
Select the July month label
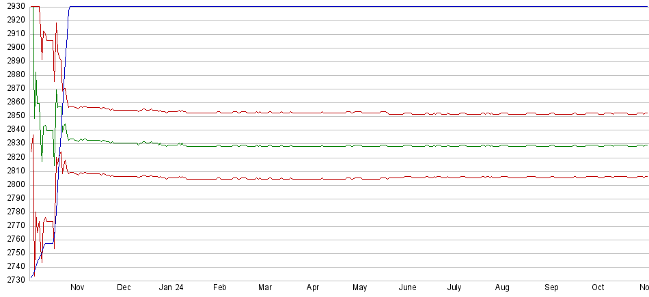point(454,288)
